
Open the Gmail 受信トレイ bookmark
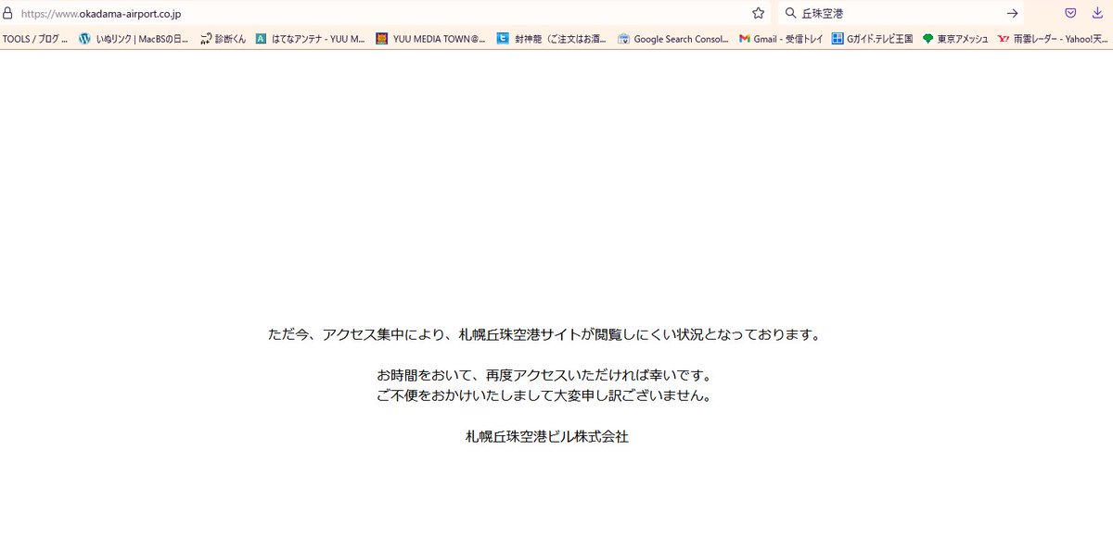pyautogui.click(x=781, y=39)
